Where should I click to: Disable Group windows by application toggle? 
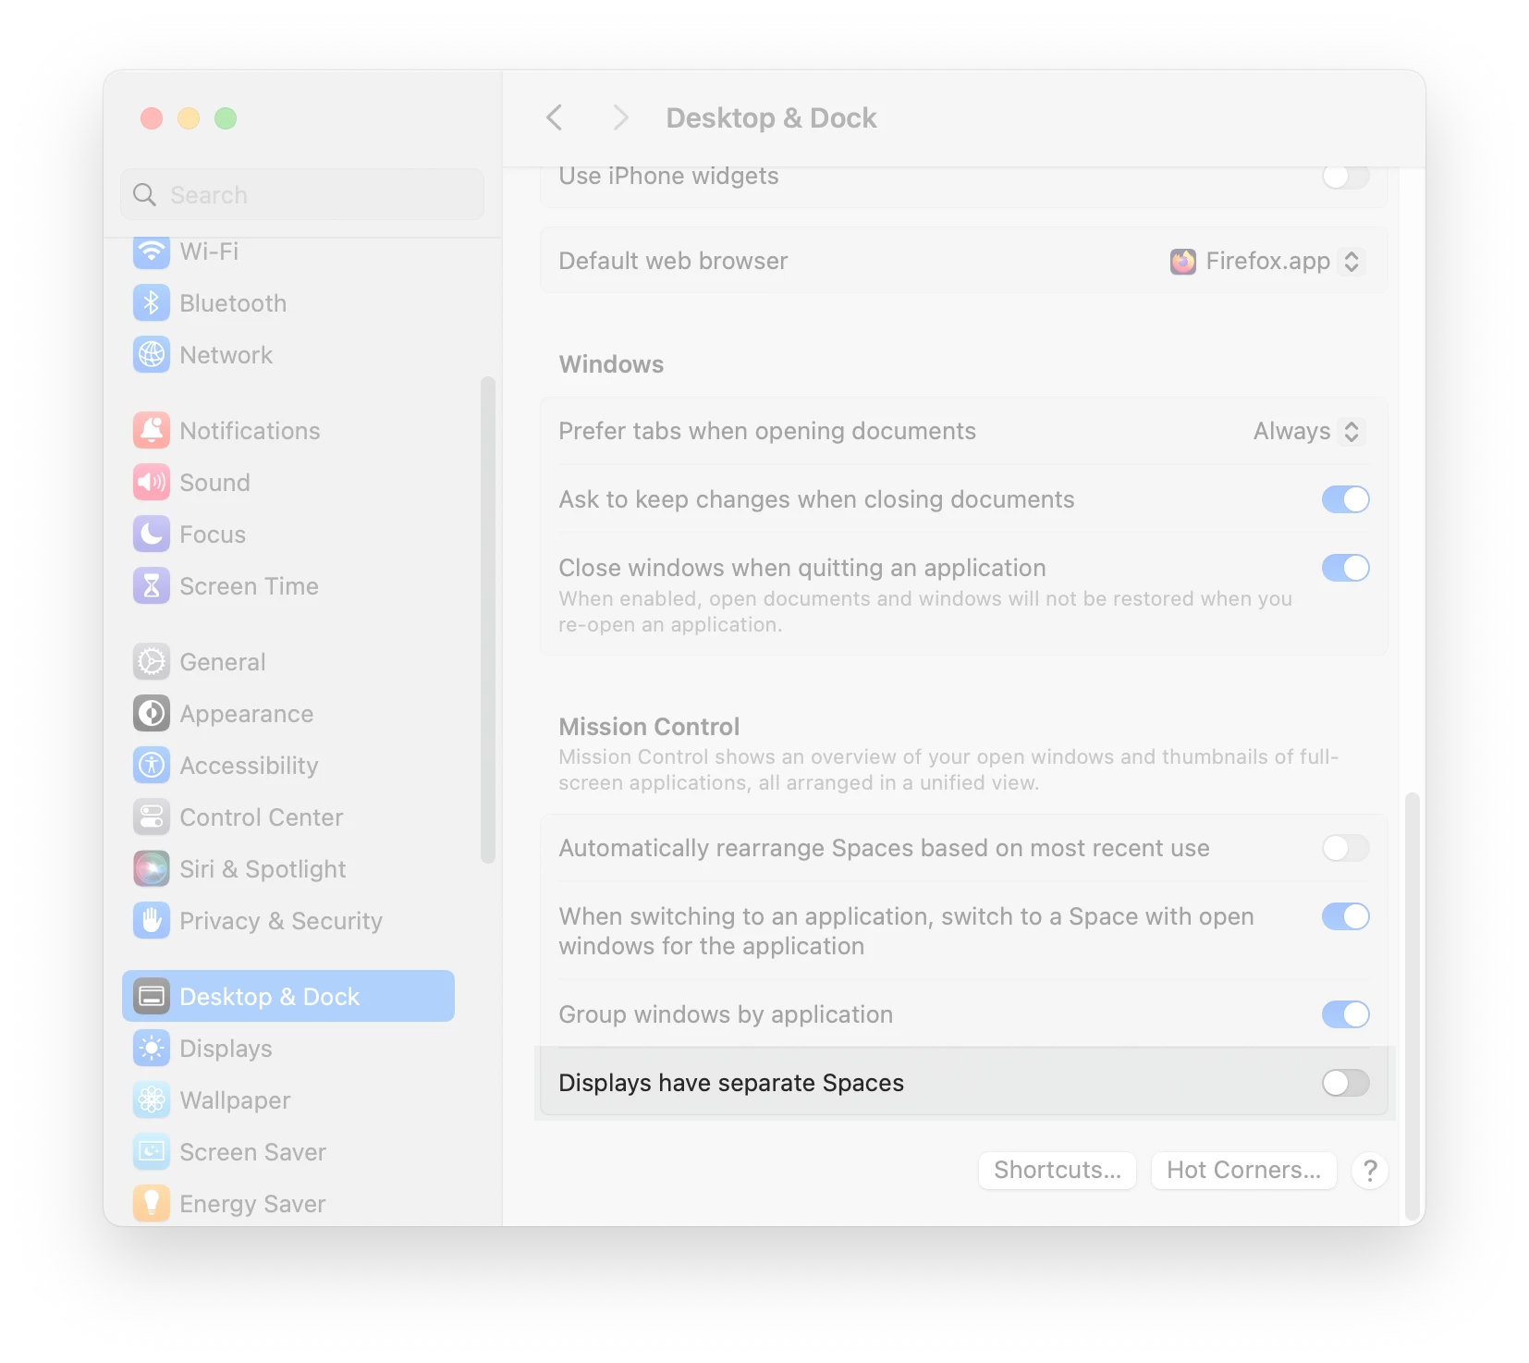pyautogui.click(x=1345, y=1013)
